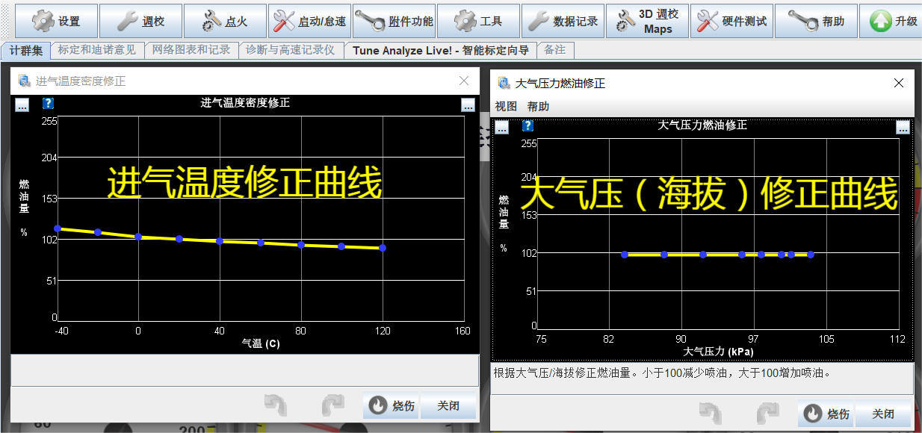
Task: Switch to the 标定和迪诺意见 tab
Action: coord(97,51)
